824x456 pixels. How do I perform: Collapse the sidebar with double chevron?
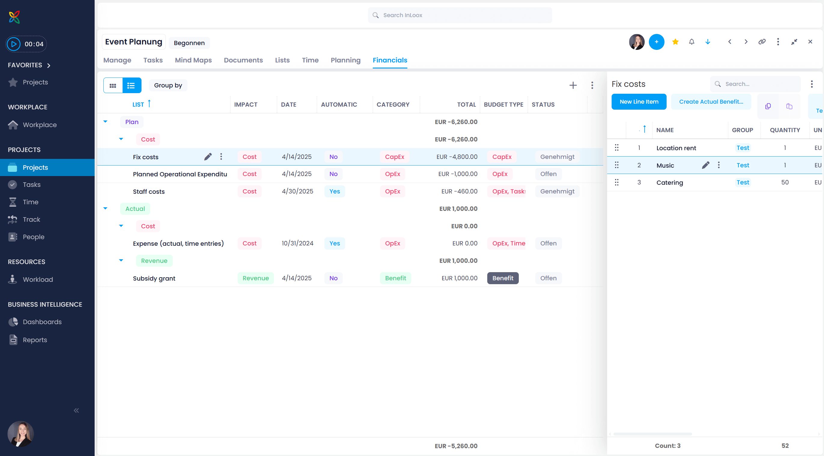click(76, 411)
